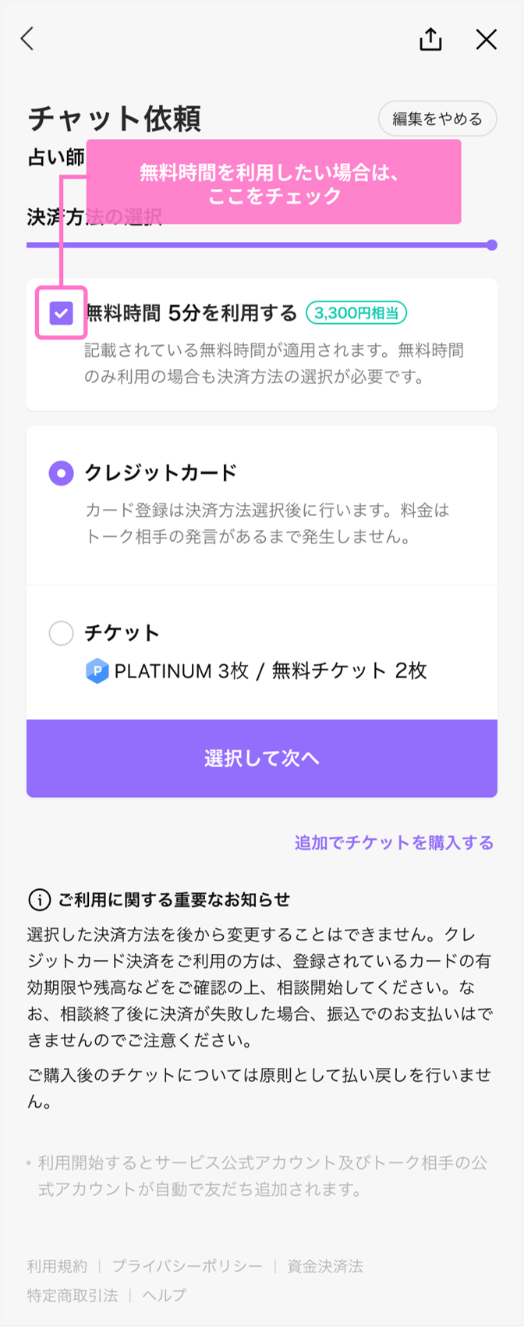Image resolution: width=524 pixels, height=1327 pixels.
Task: Select the クレジットカード radio button
Action: 61,473
